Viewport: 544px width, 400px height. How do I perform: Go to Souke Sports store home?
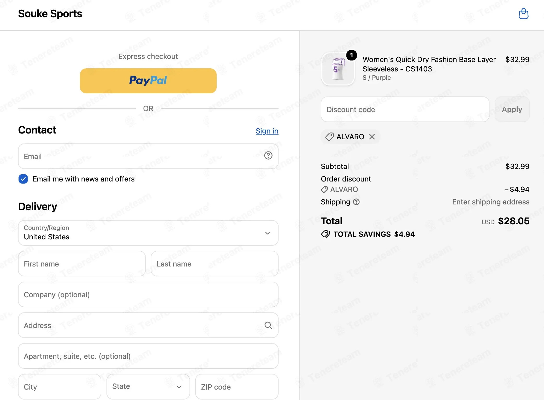[50, 14]
